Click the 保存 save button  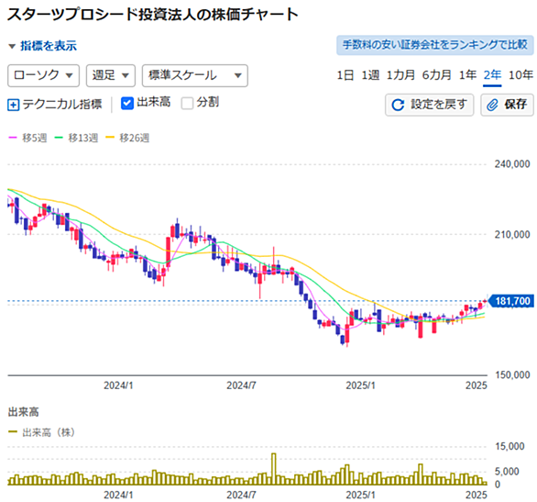click(507, 105)
